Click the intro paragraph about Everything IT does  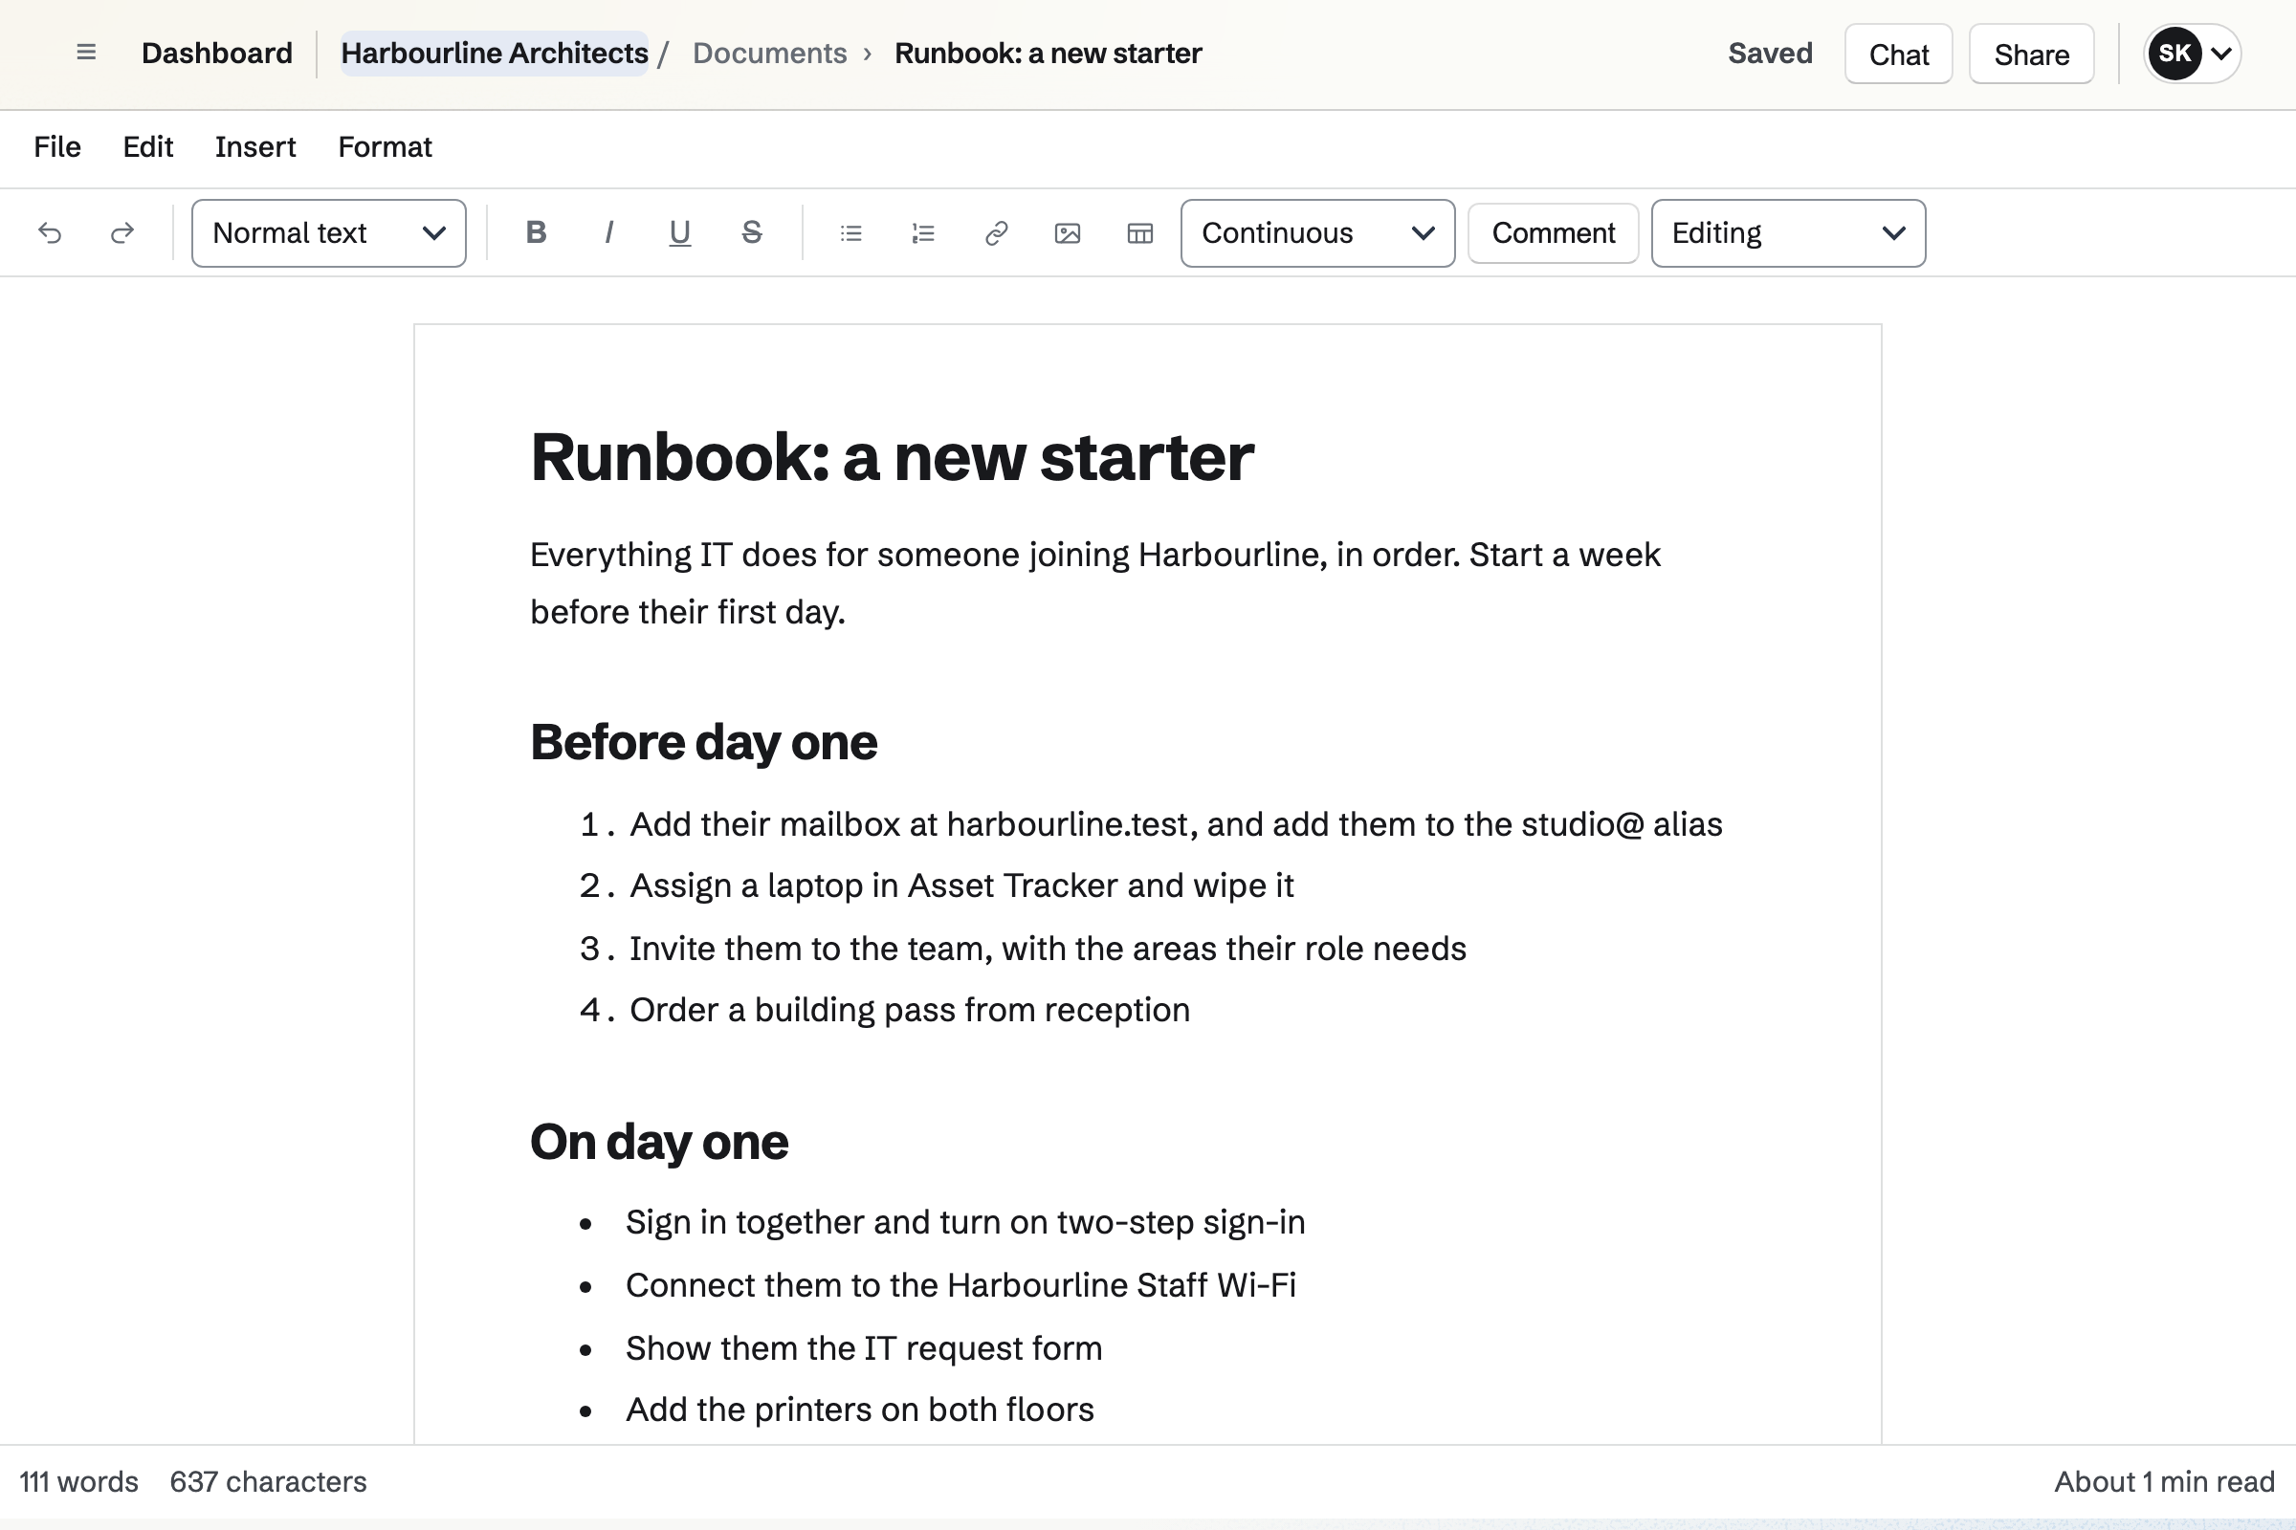pos(1095,583)
